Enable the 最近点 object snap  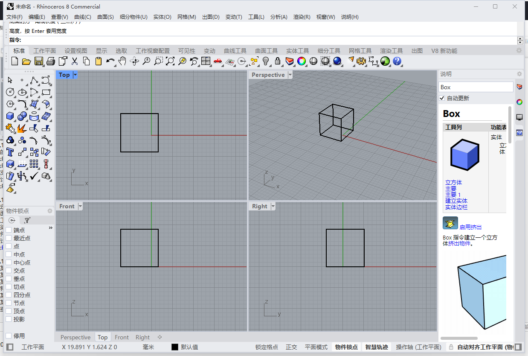(x=9, y=238)
